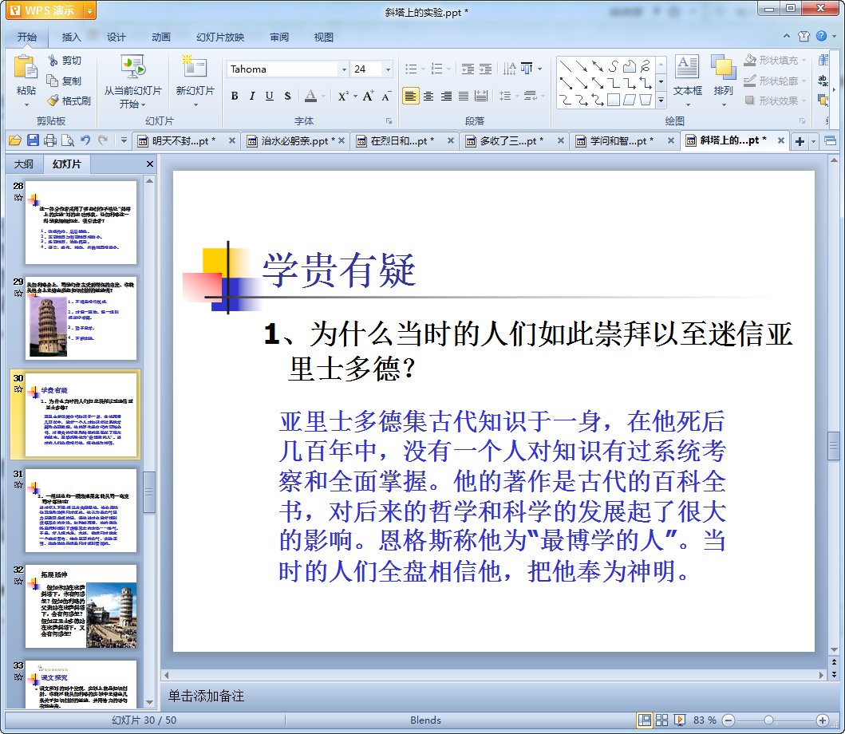Align text right
This screenshot has height=734, width=845.
[446, 97]
